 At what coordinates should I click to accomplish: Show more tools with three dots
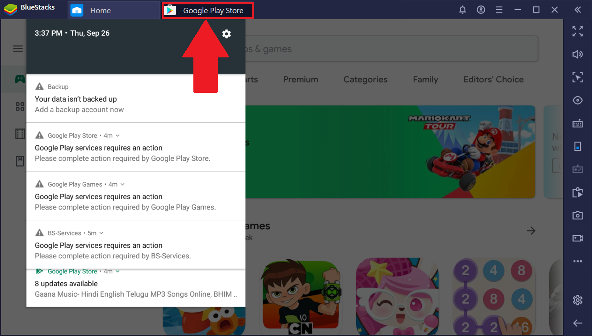tap(578, 261)
